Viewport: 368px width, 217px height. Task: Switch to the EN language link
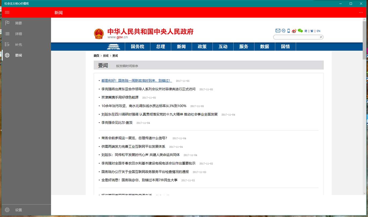319,31
